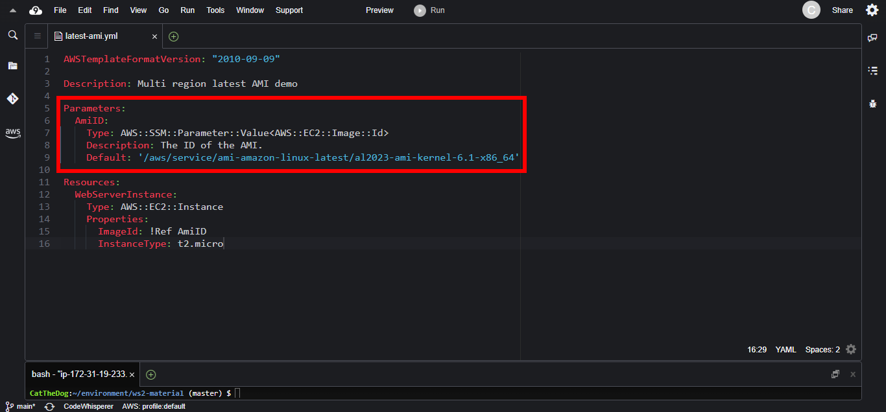Change indentation via Spaces: 2
This screenshot has width=886, height=412.
click(822, 349)
